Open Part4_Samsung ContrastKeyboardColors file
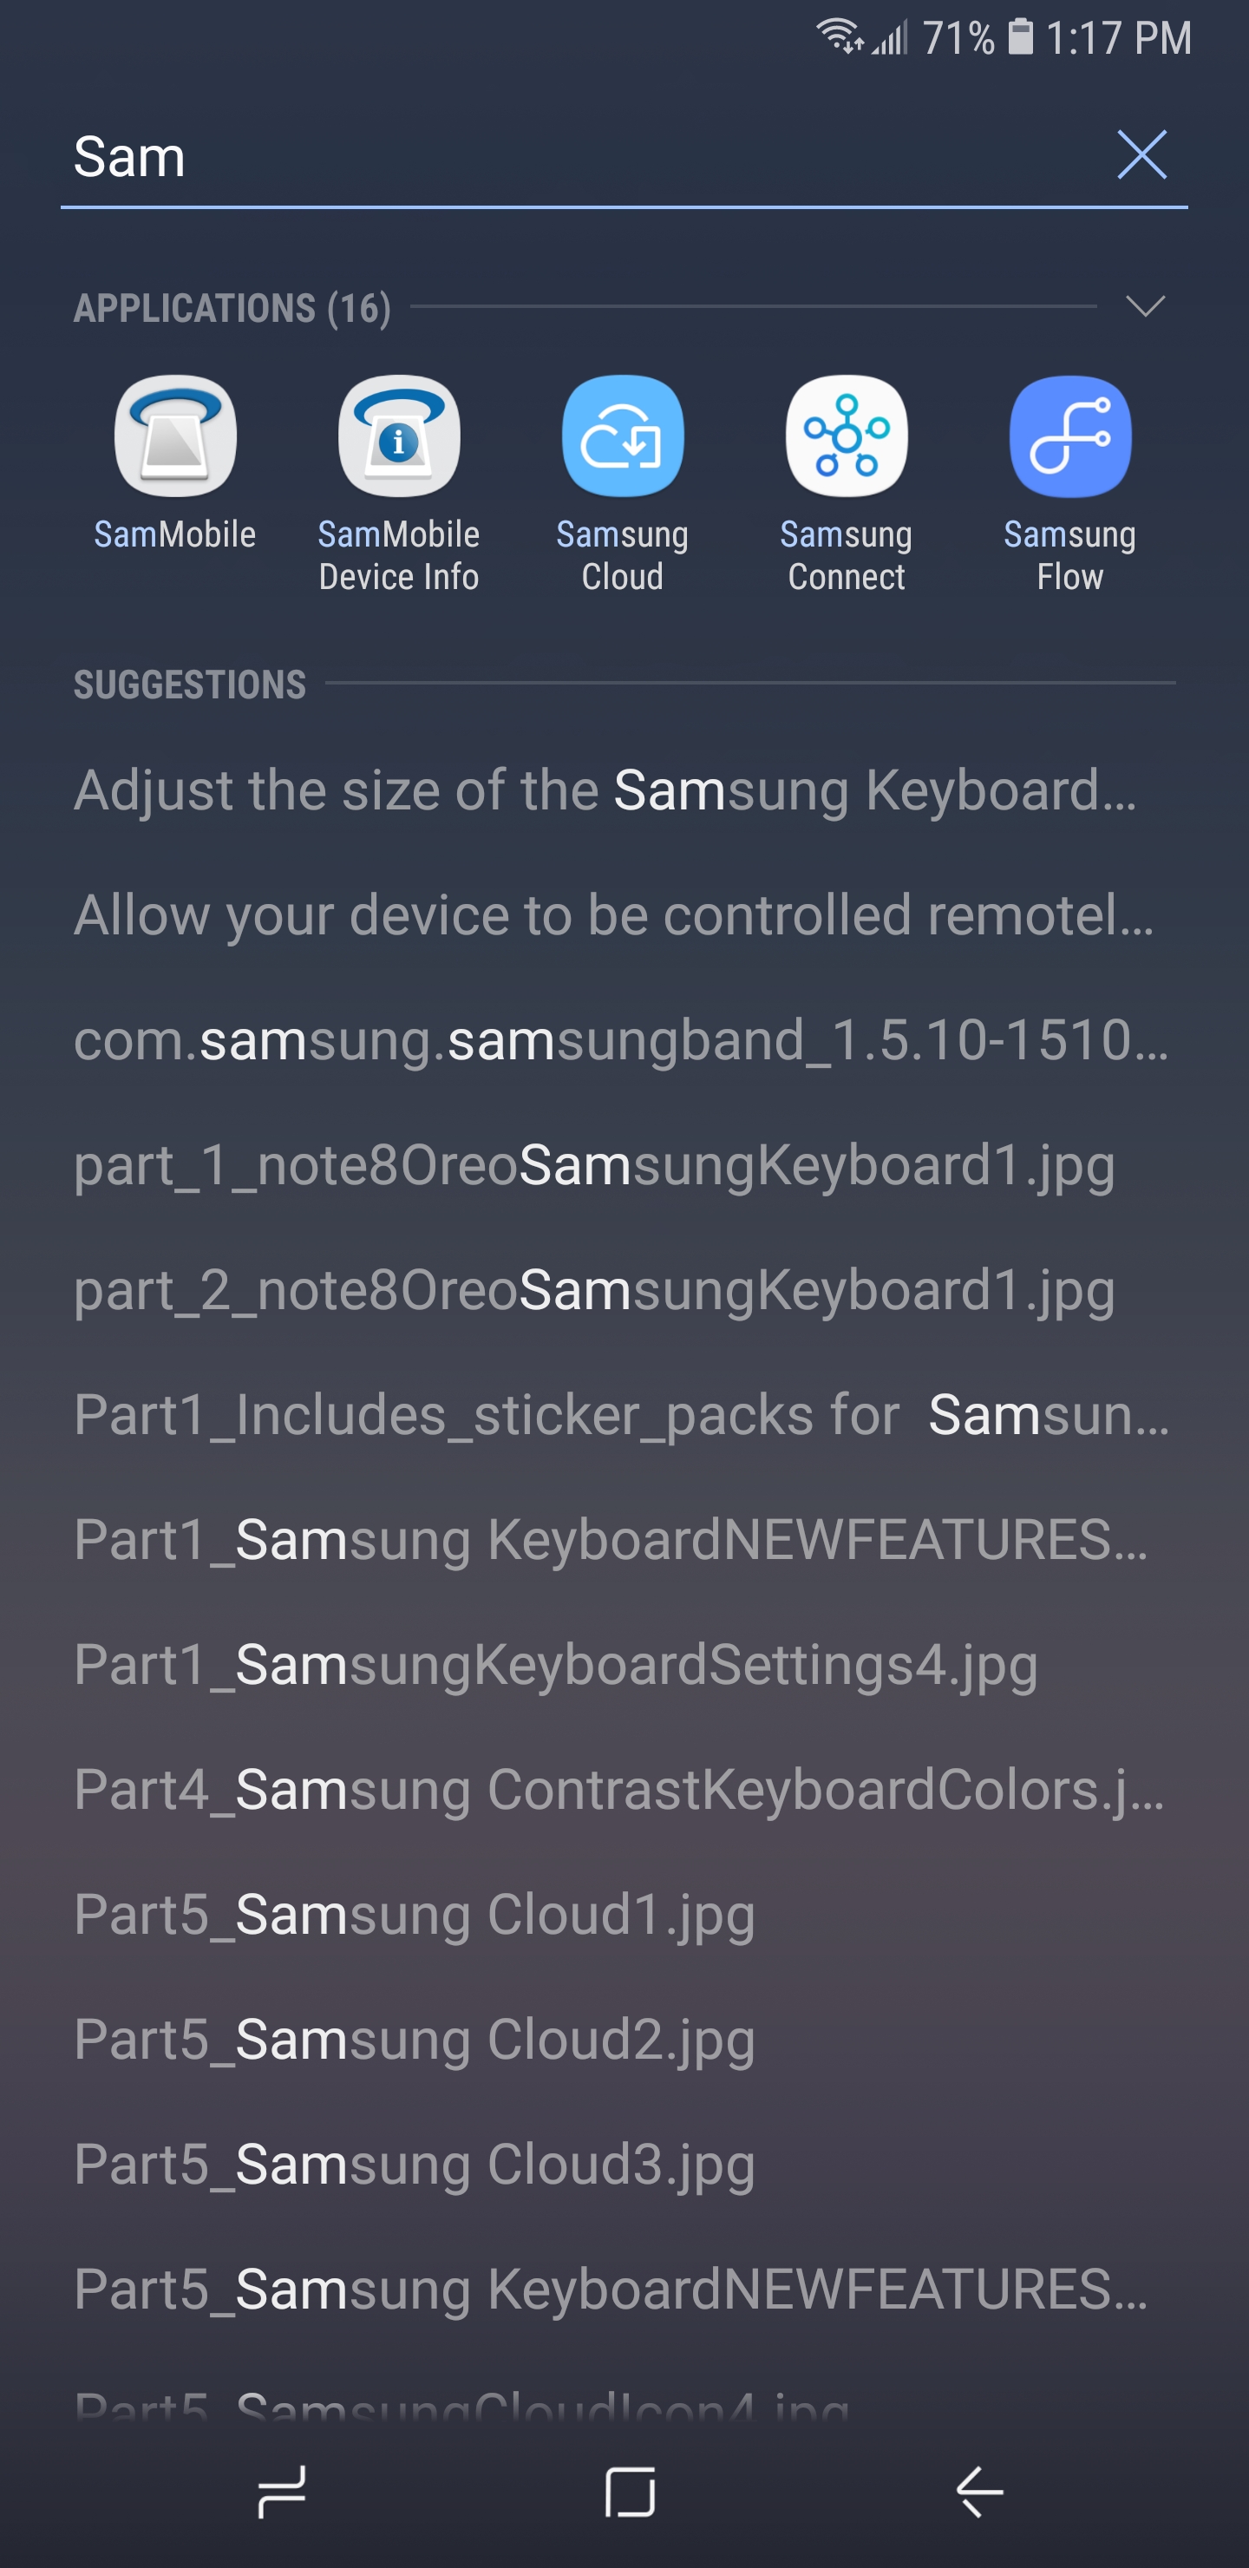1249x2568 pixels. (x=618, y=1790)
